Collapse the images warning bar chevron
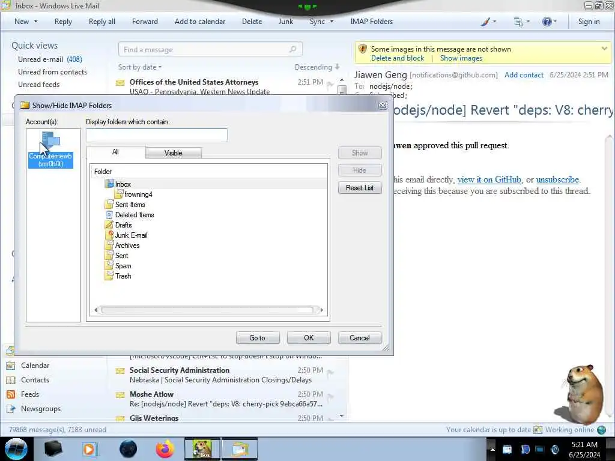The image size is (615, 461). click(604, 49)
